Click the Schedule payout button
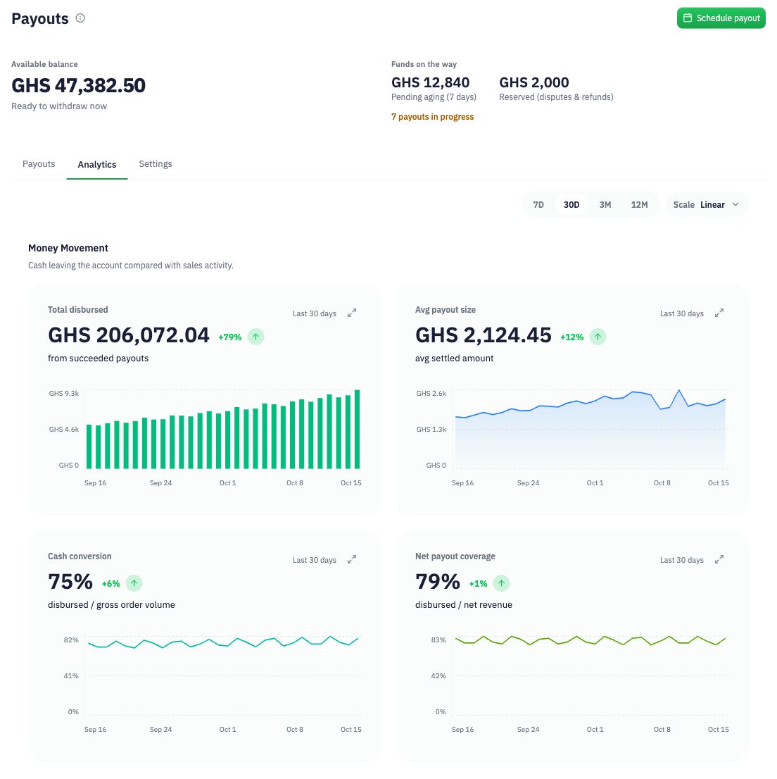Viewport: 777px width, 779px height. tap(721, 18)
